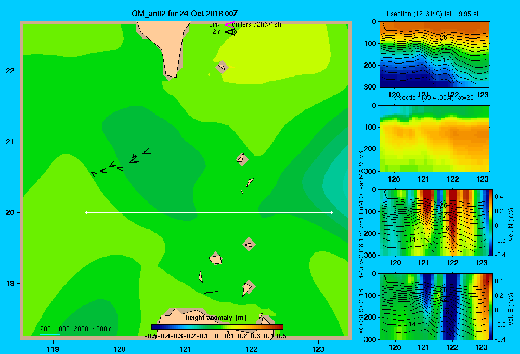Screen dimensions: 520x354
Task: Click the magenta drifter arrow in legend
Action: click(x=230, y=24)
